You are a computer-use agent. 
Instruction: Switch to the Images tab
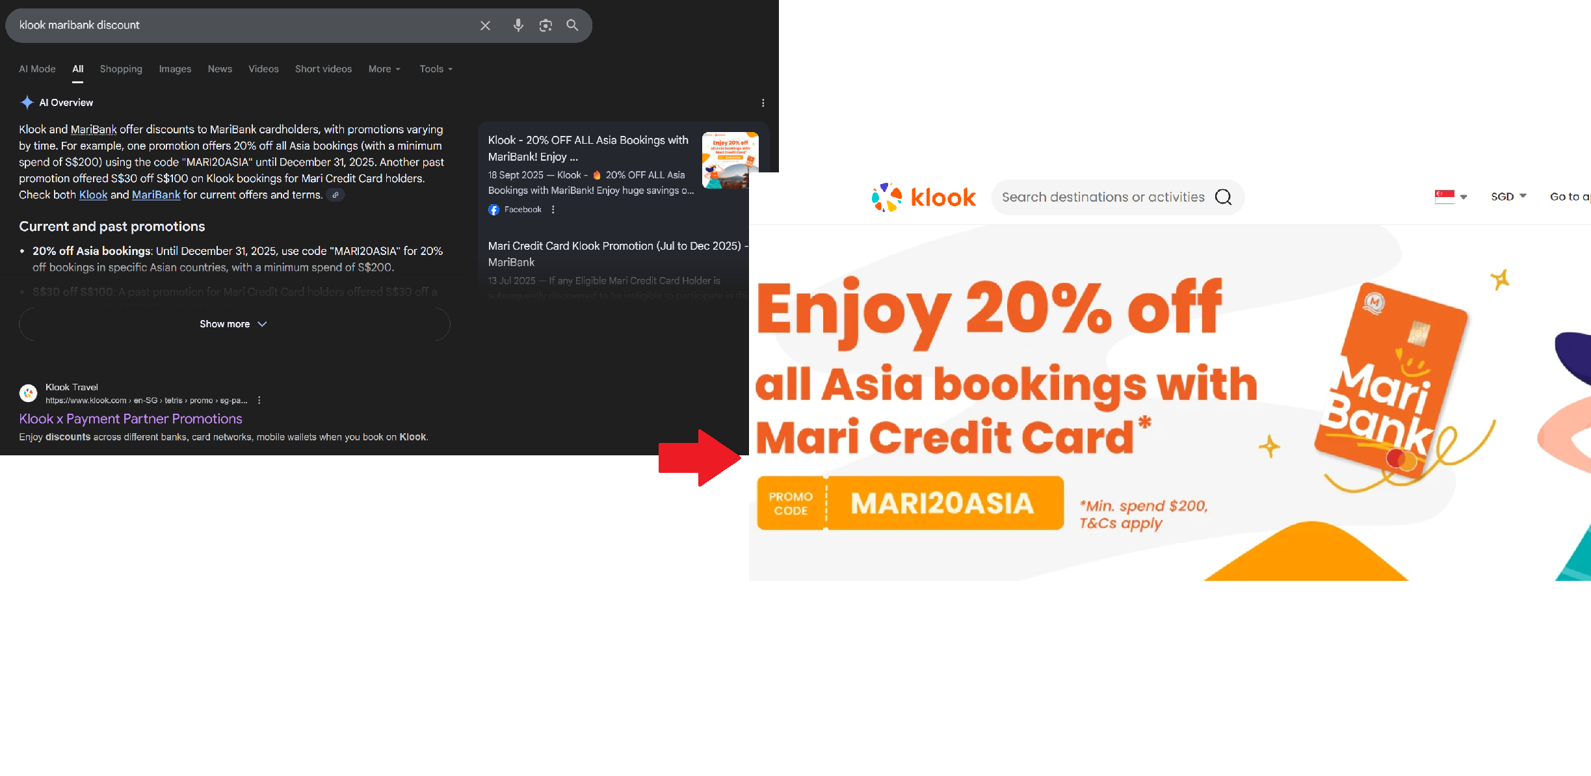tap(175, 69)
